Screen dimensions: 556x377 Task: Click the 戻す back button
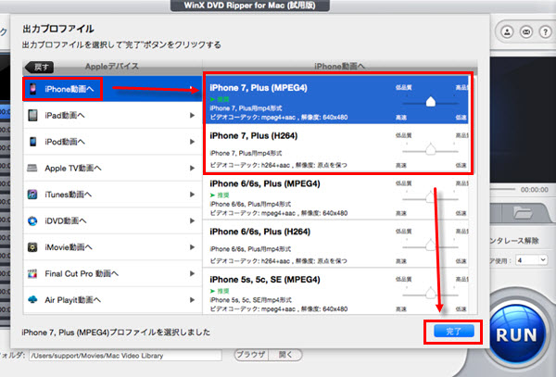[x=40, y=67]
